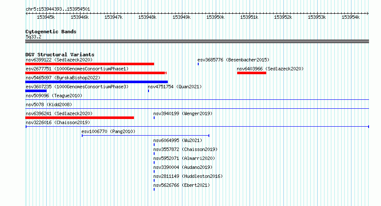Open nsv6396241 (Sedlazeck2020) label
This screenshot has width=381, height=206.
click(x=59, y=113)
